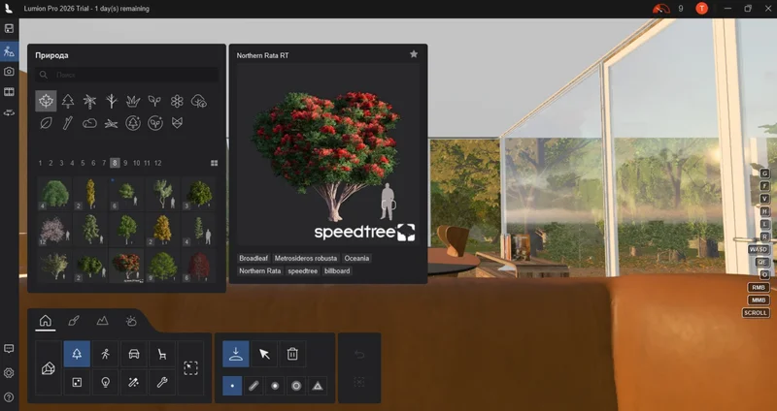
Task: Choose ring cluster placement option
Action: [x=296, y=386]
